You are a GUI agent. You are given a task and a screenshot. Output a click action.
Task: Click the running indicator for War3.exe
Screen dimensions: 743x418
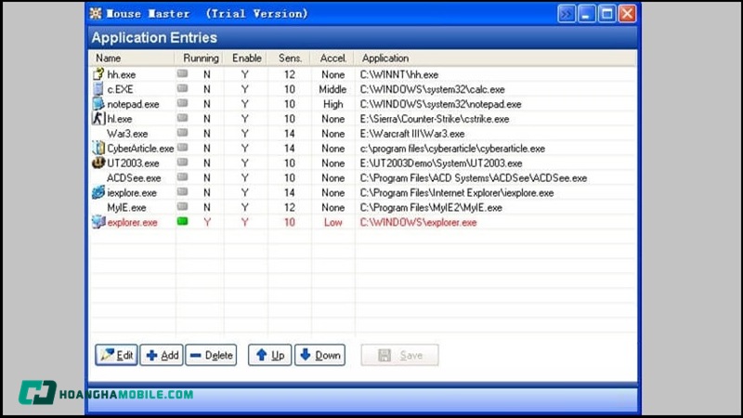[183, 134]
